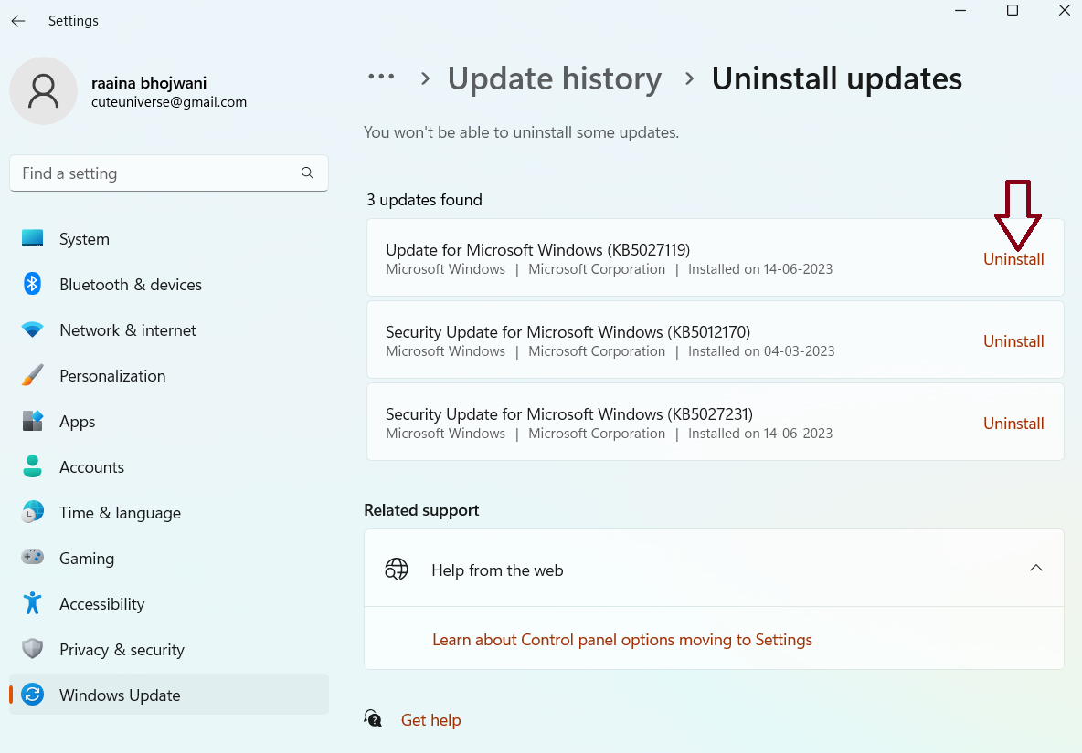This screenshot has height=753, width=1082.
Task: Click the Find a setting search box
Action: (155, 173)
